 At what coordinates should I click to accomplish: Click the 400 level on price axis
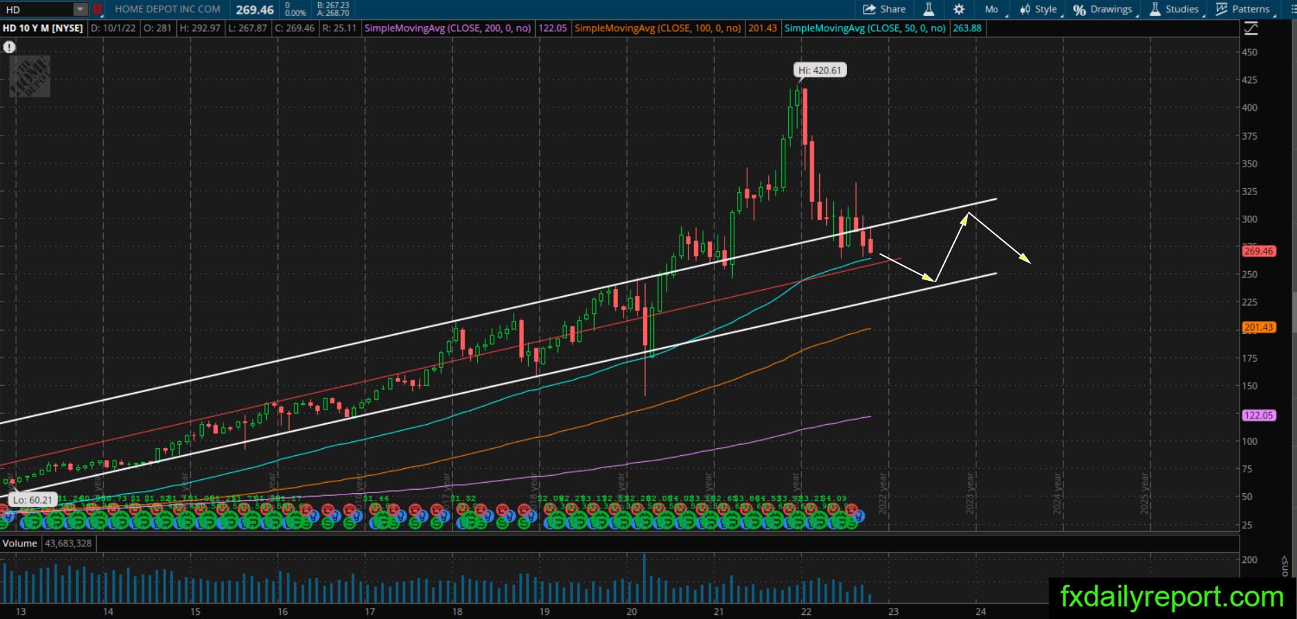pos(1250,108)
